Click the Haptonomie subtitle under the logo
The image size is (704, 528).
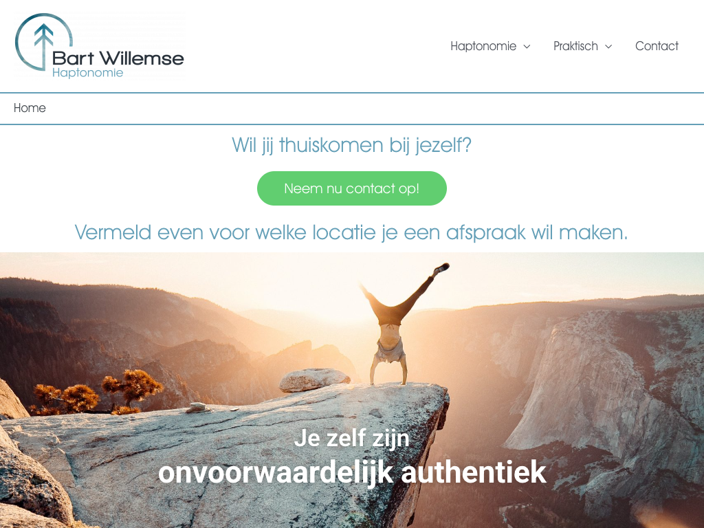point(87,73)
